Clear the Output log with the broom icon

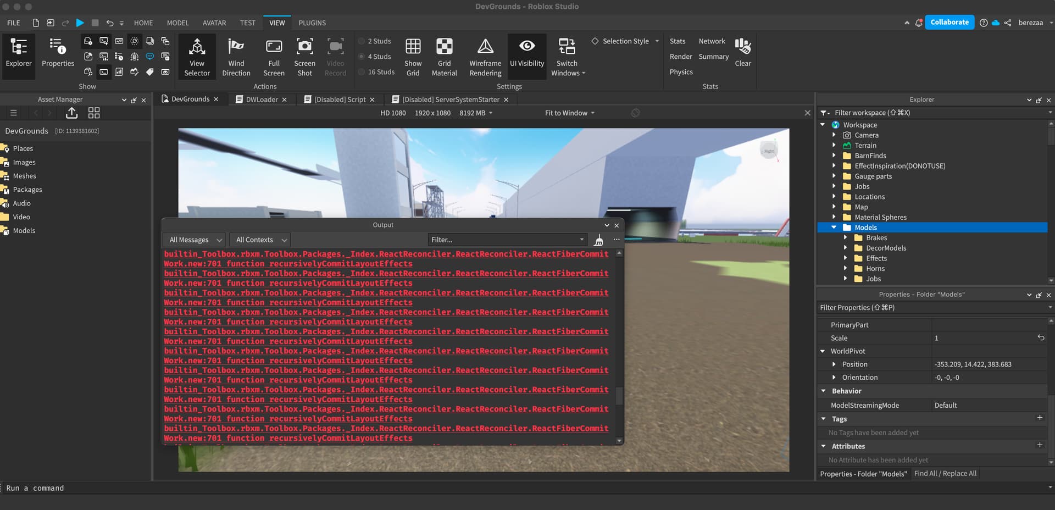599,241
